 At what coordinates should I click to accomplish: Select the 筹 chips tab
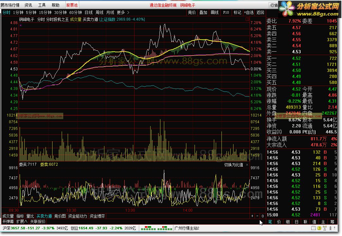[x=332, y=222]
